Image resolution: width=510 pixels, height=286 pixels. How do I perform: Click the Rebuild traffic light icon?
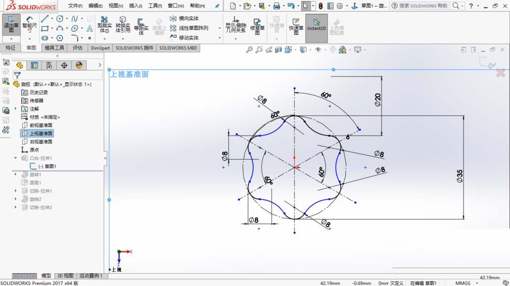click(321, 6)
